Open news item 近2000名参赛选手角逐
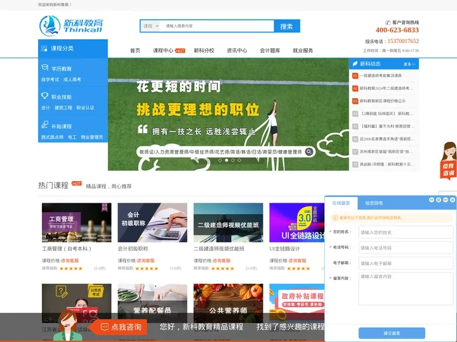Image resolution: width=457 pixels, height=342 pixels. click(387, 139)
